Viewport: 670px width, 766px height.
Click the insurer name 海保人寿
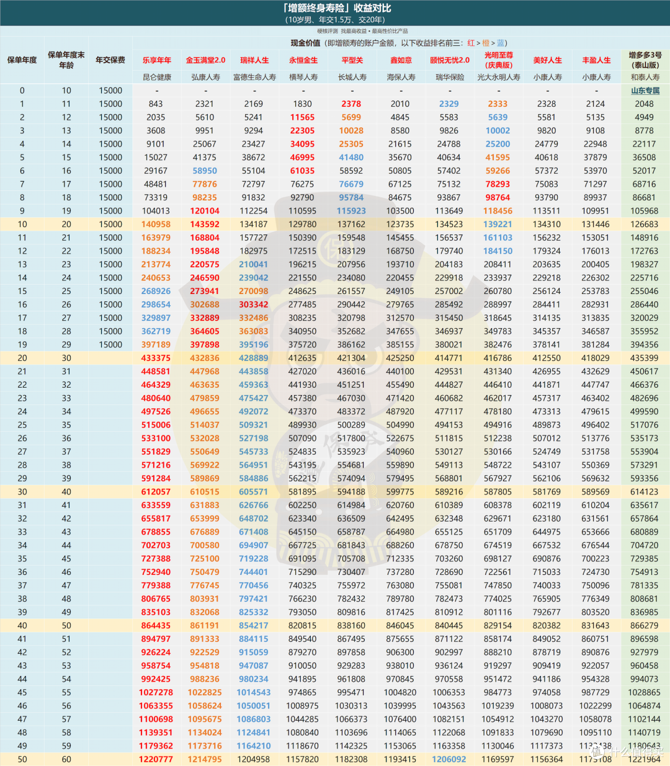click(401, 78)
